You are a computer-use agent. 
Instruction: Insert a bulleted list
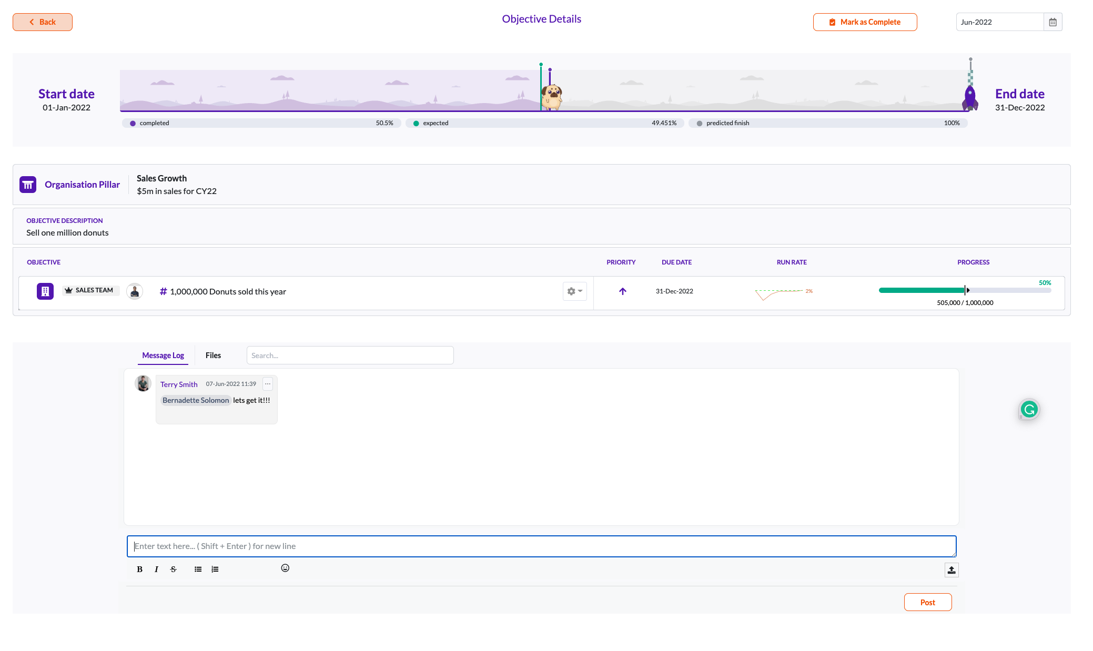click(x=198, y=569)
